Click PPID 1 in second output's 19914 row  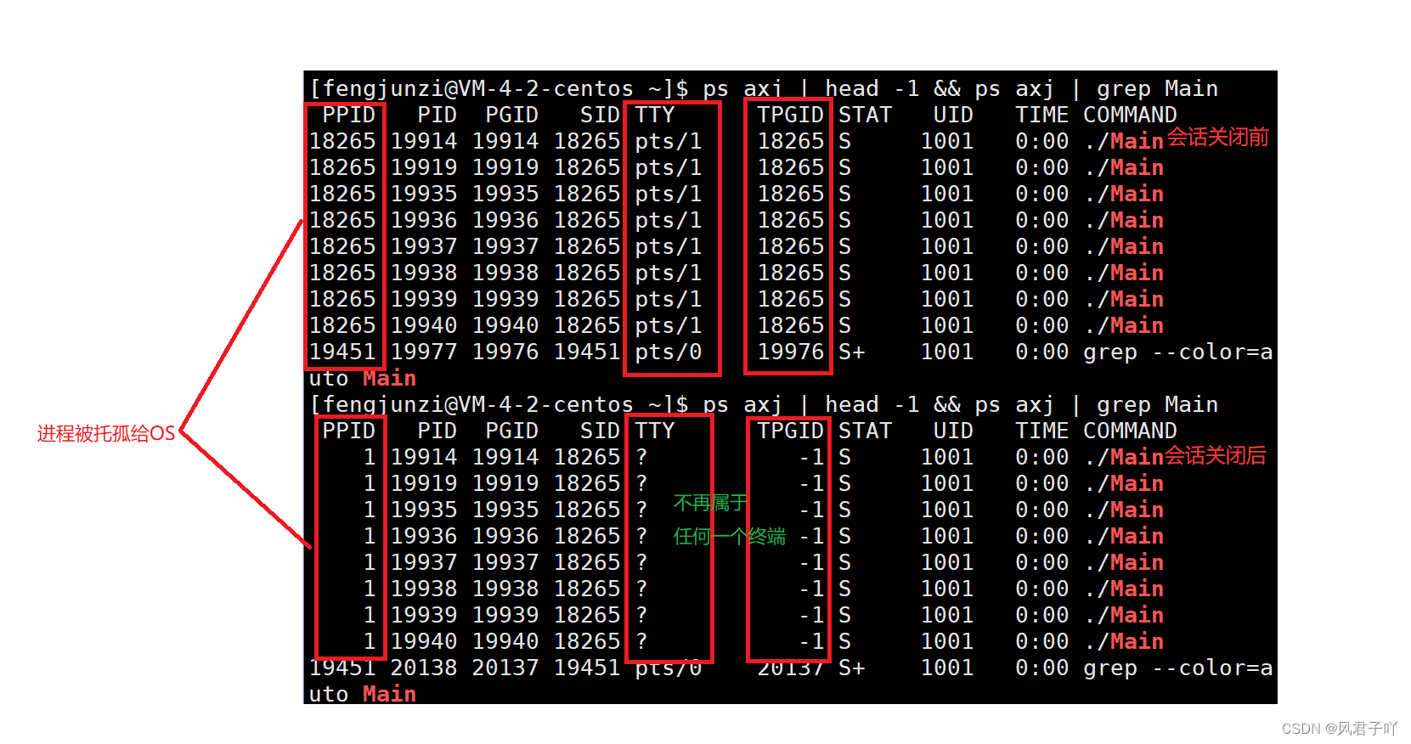tap(370, 457)
